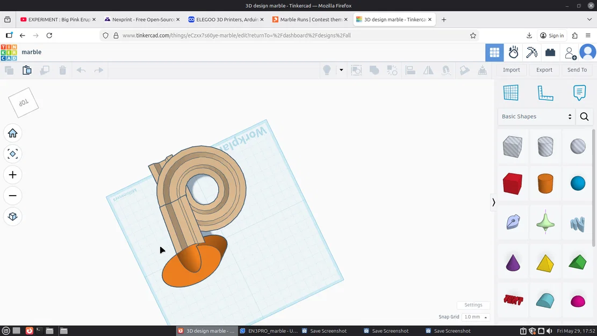Open the Basic Shapes category dropdown
Image resolution: width=597 pixels, height=336 pixels.
point(536,117)
